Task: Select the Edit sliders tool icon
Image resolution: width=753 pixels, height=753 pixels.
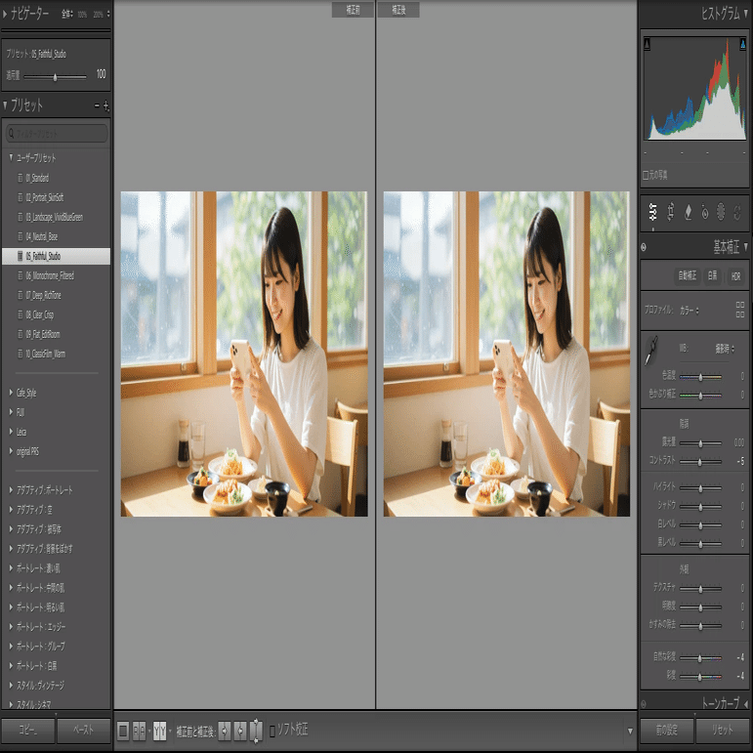Action: point(653,211)
